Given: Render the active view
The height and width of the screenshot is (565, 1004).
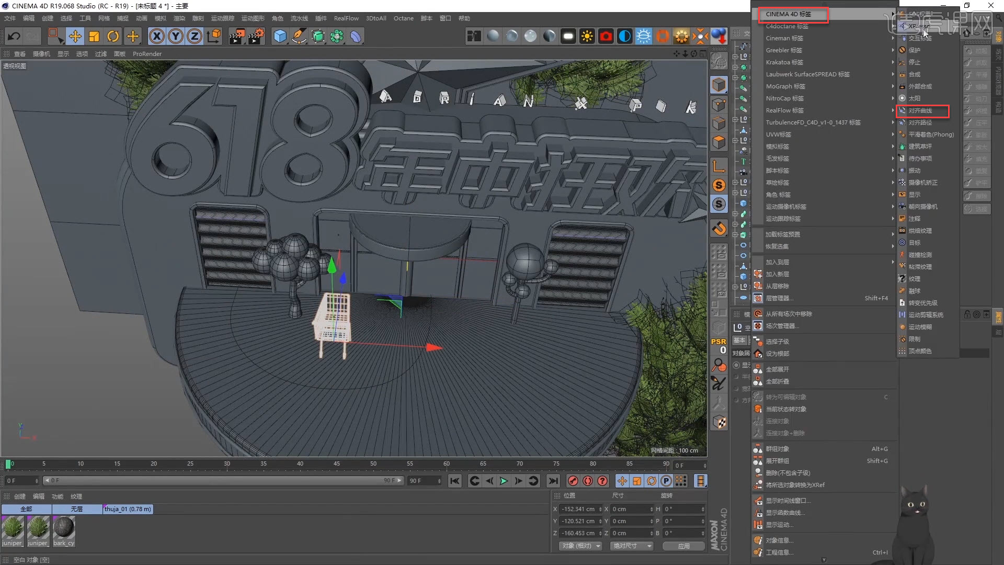Looking at the screenshot, I should click(238, 36).
